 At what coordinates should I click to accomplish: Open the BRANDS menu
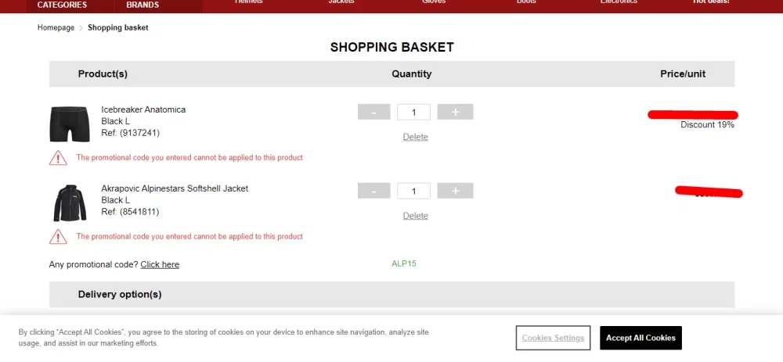pos(143,5)
